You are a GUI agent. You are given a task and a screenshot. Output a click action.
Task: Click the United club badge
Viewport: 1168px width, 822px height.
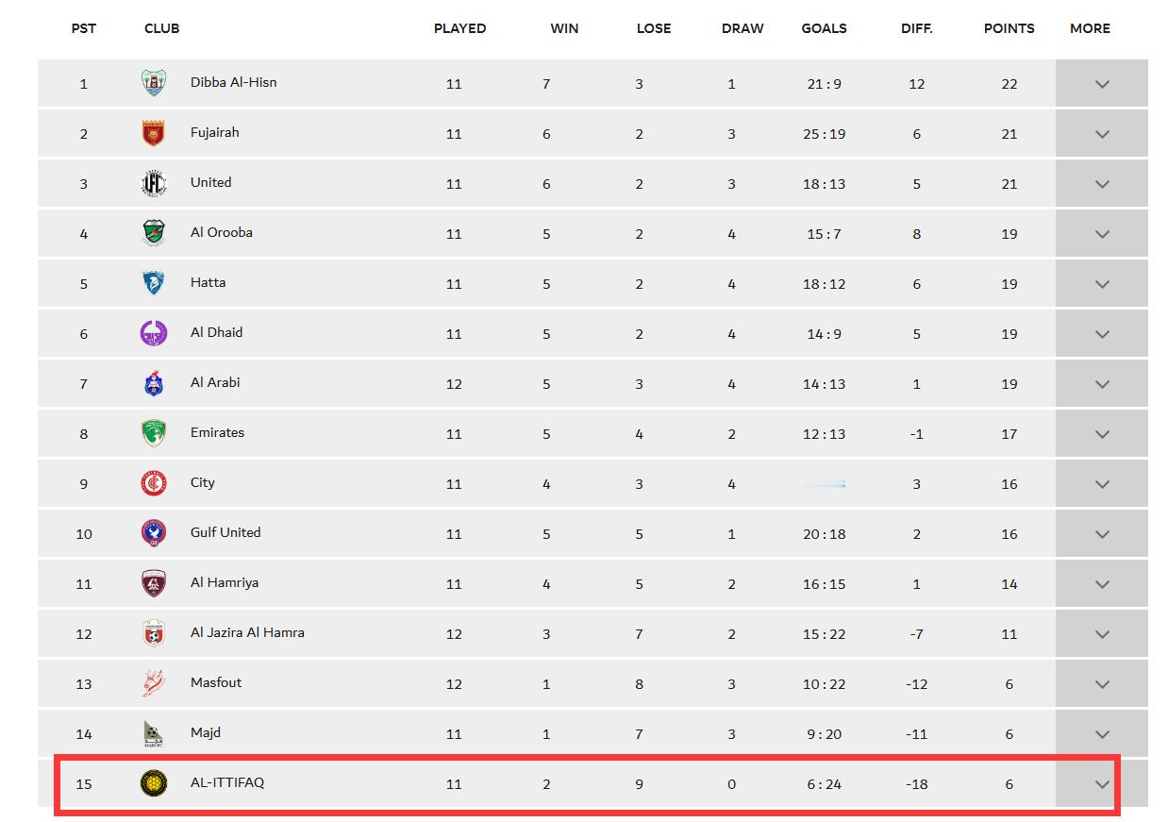[x=153, y=183]
